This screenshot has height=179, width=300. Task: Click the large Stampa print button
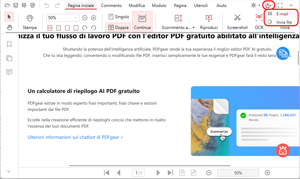[30, 22]
